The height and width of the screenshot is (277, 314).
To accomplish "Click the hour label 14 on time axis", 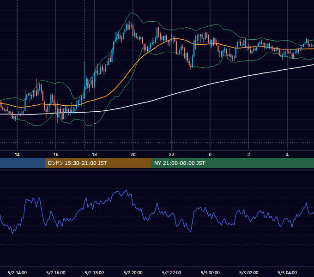I will click(17, 155).
